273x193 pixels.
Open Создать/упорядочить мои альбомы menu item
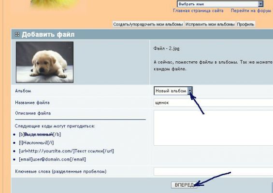[x=148, y=24]
